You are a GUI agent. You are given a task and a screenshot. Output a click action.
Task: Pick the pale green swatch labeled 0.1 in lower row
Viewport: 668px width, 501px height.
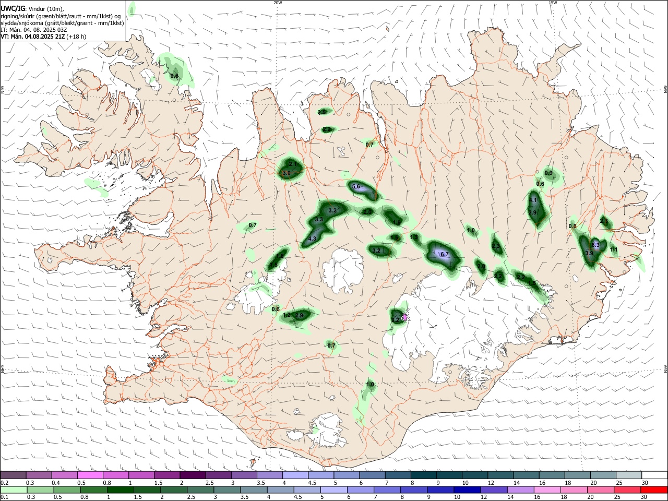pyautogui.click(x=14, y=490)
